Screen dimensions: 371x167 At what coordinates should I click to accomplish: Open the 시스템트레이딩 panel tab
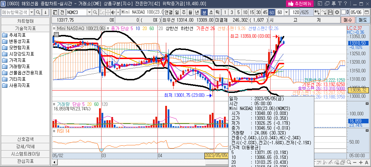point(25,154)
